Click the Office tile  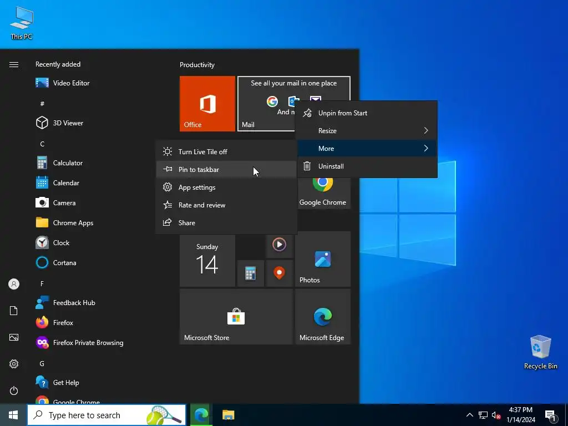click(x=207, y=104)
